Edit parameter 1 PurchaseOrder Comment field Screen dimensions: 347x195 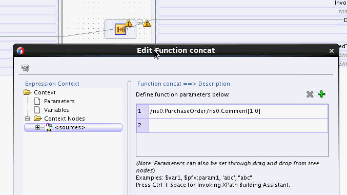(x=238, y=111)
